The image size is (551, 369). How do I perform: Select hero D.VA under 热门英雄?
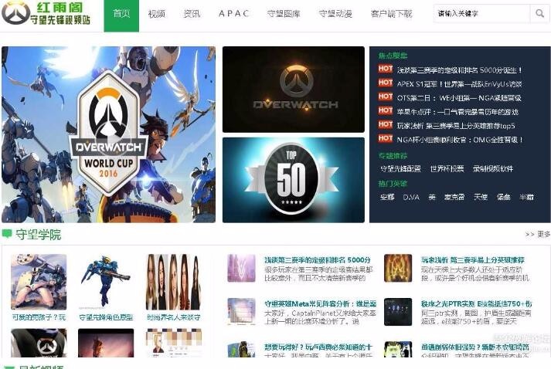(x=411, y=197)
